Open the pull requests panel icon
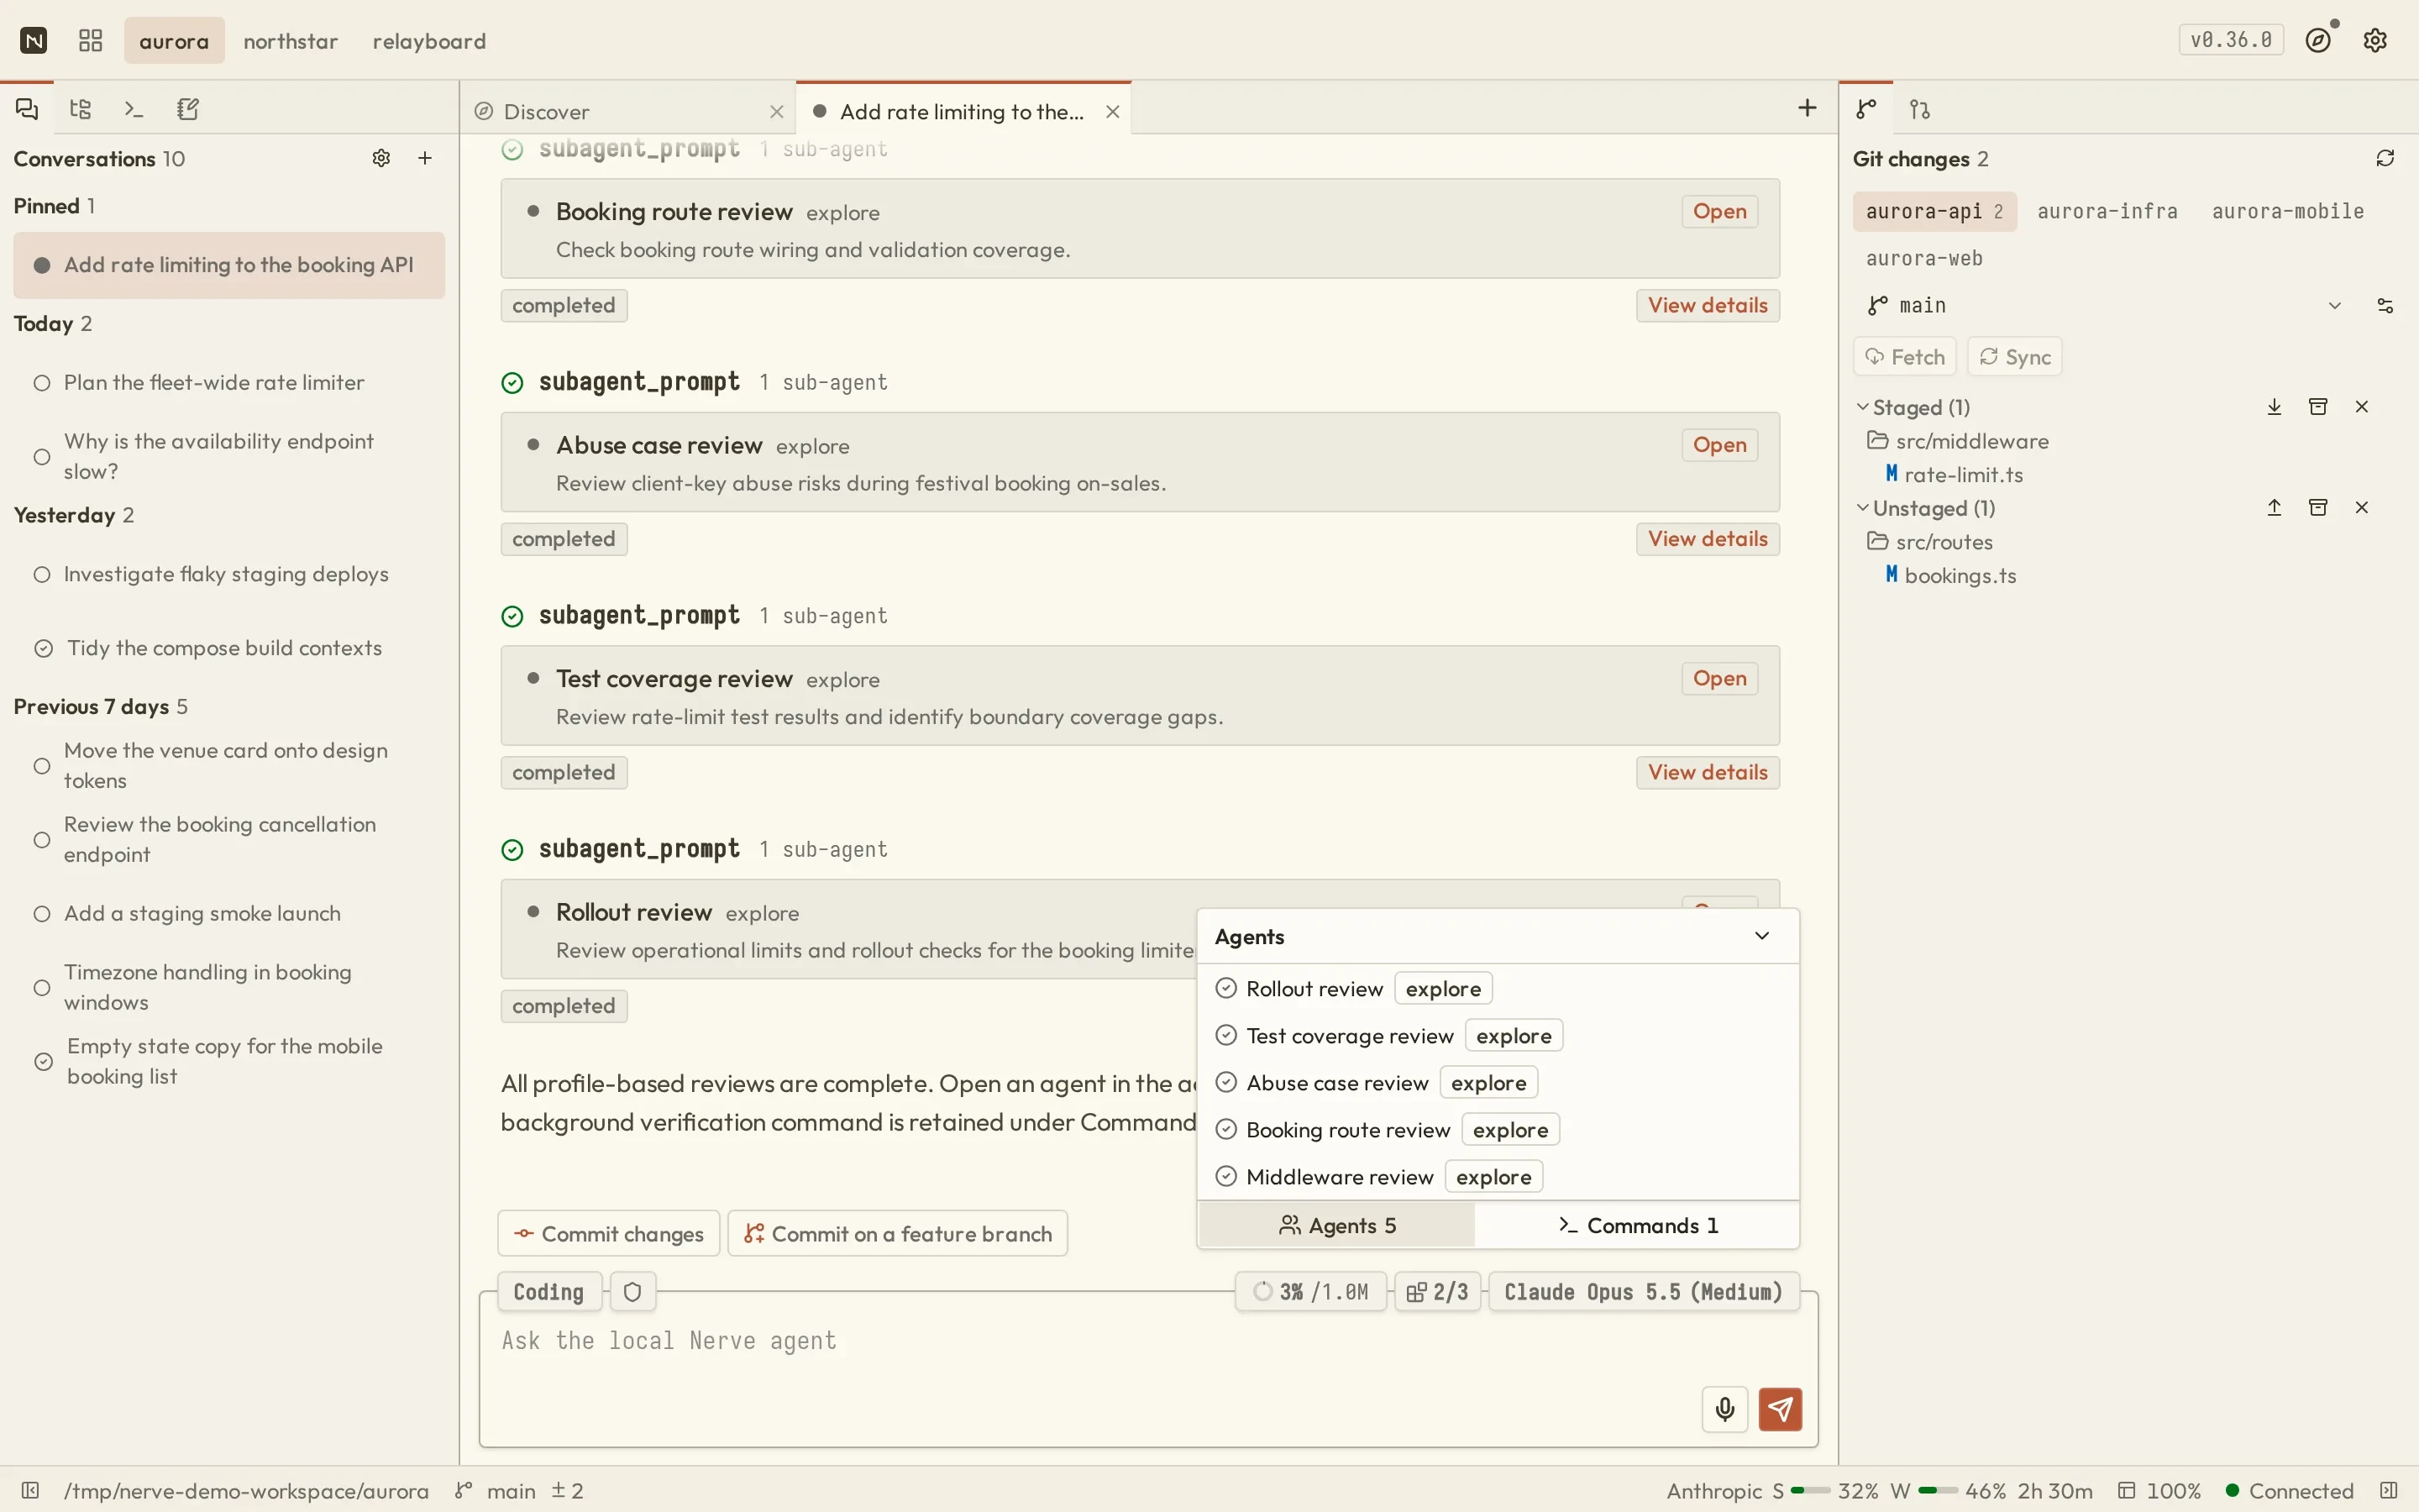Image resolution: width=2419 pixels, height=1512 pixels. click(x=1920, y=109)
